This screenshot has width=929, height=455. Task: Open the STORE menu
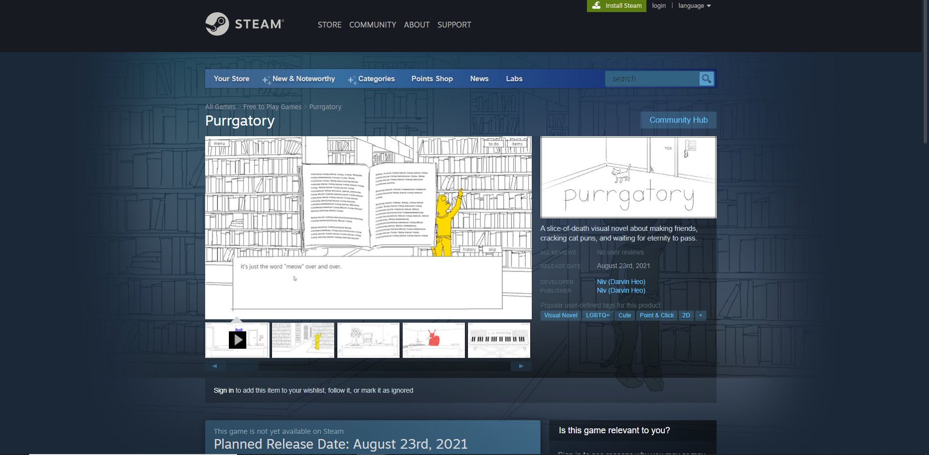[x=330, y=25]
